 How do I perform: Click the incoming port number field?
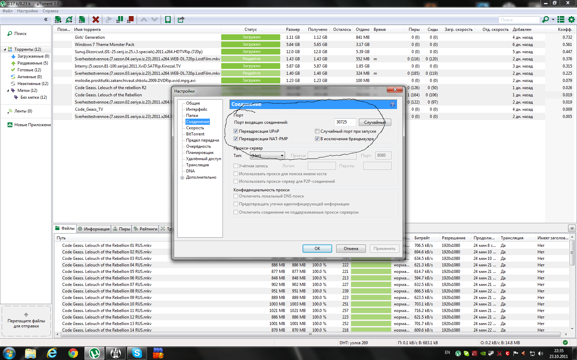345,122
